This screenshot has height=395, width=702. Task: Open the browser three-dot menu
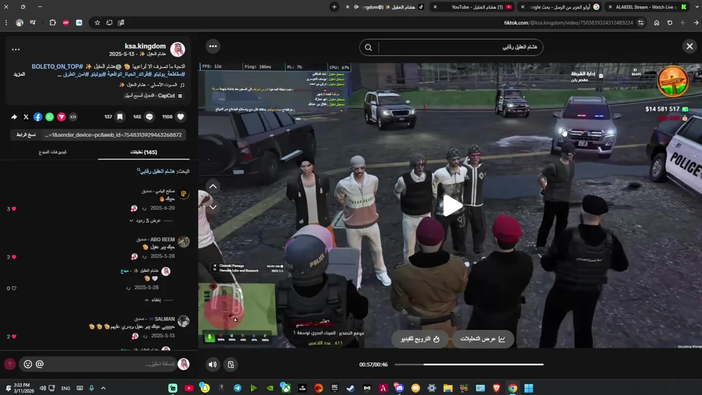pyautogui.click(x=6, y=22)
